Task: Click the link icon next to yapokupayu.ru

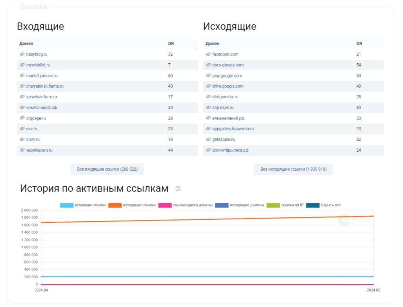Action: coord(22,150)
